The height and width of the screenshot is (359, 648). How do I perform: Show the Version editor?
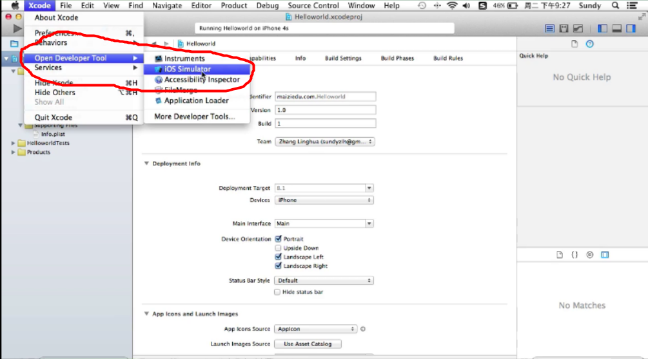[x=578, y=28]
